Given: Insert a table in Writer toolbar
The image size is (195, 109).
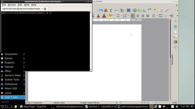Looking at the screenshot, I should coord(94,10).
